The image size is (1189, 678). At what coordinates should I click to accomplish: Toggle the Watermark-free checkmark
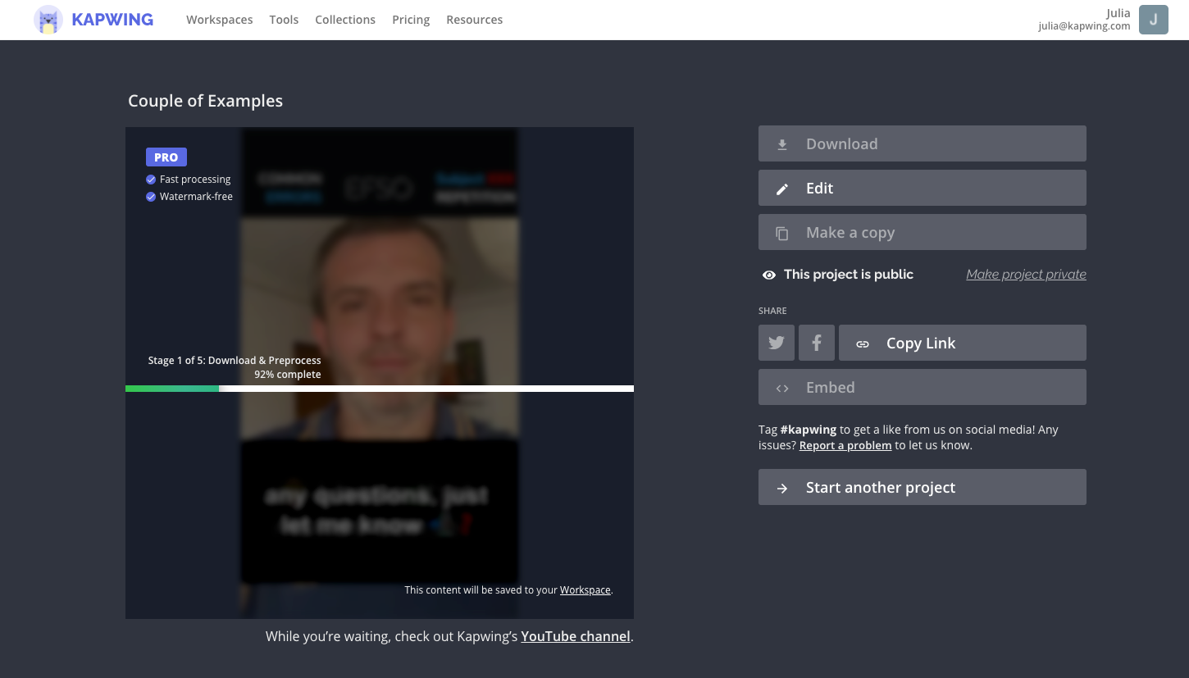(151, 197)
